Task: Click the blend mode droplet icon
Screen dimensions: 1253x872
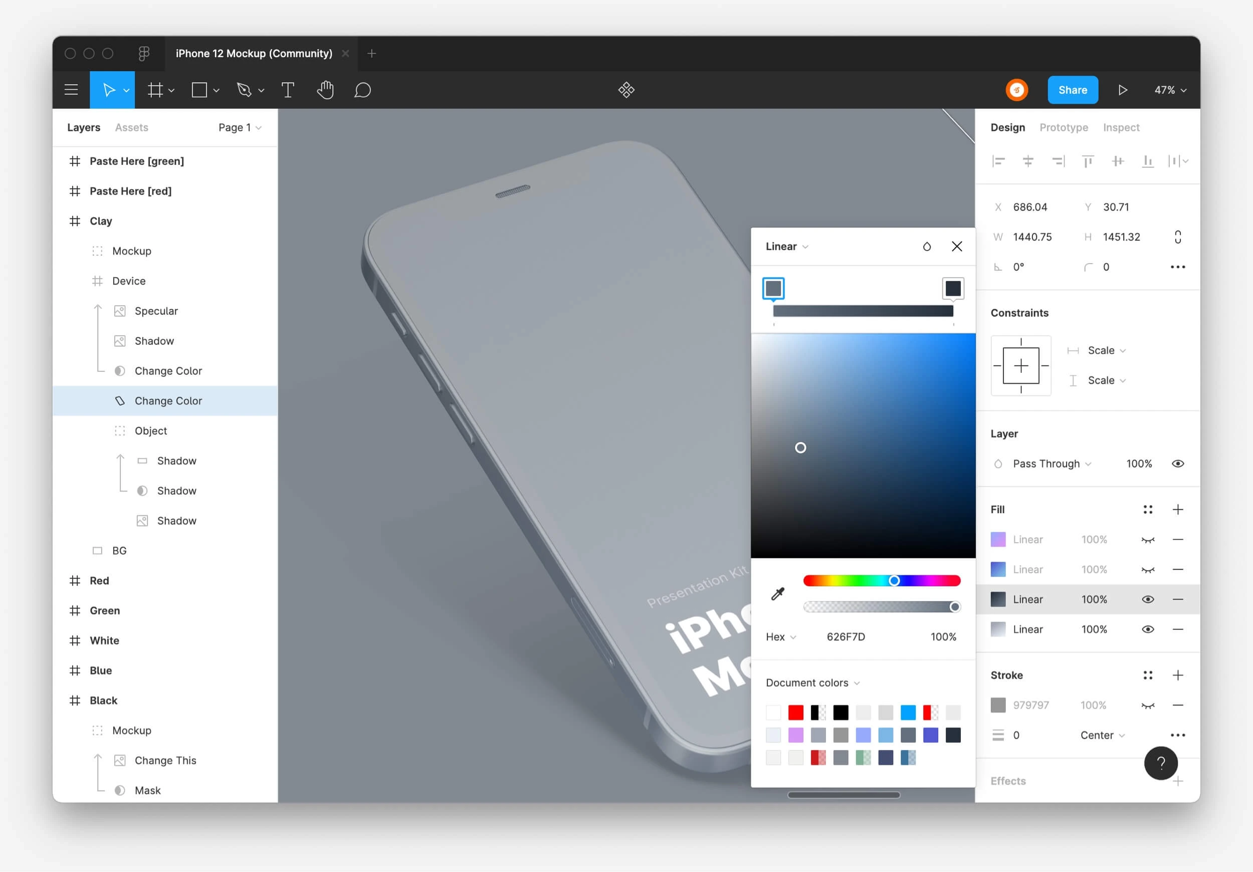Action: pos(927,247)
